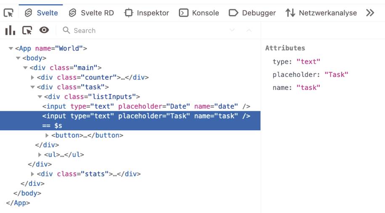Collapse the div class="listInputs" node

point(40,97)
